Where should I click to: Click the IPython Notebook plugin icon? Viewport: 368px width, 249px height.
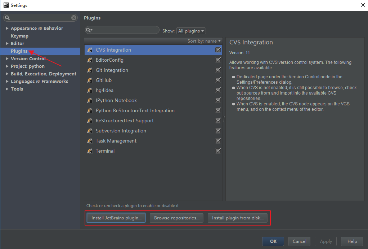click(90, 100)
